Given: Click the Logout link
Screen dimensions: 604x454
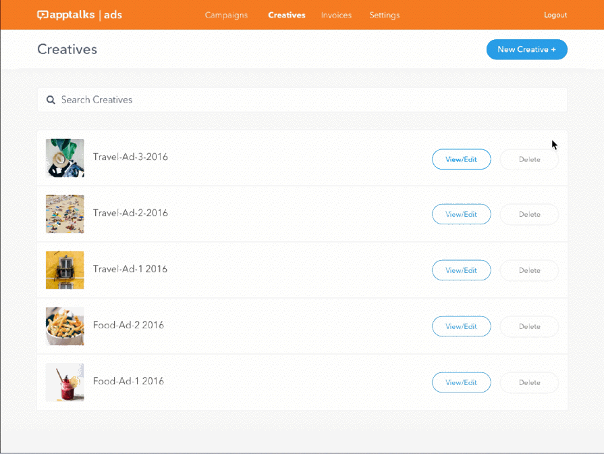Looking at the screenshot, I should [555, 15].
